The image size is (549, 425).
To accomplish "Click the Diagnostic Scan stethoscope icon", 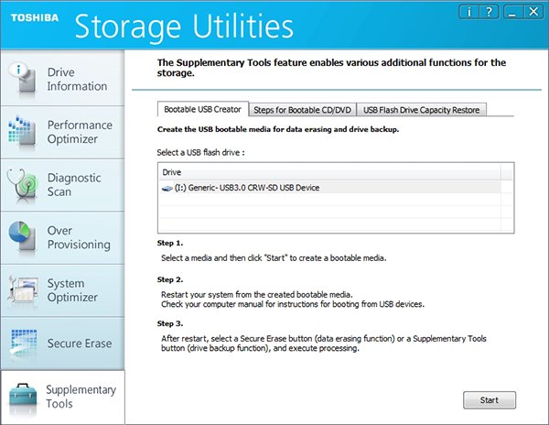I will click(x=22, y=185).
